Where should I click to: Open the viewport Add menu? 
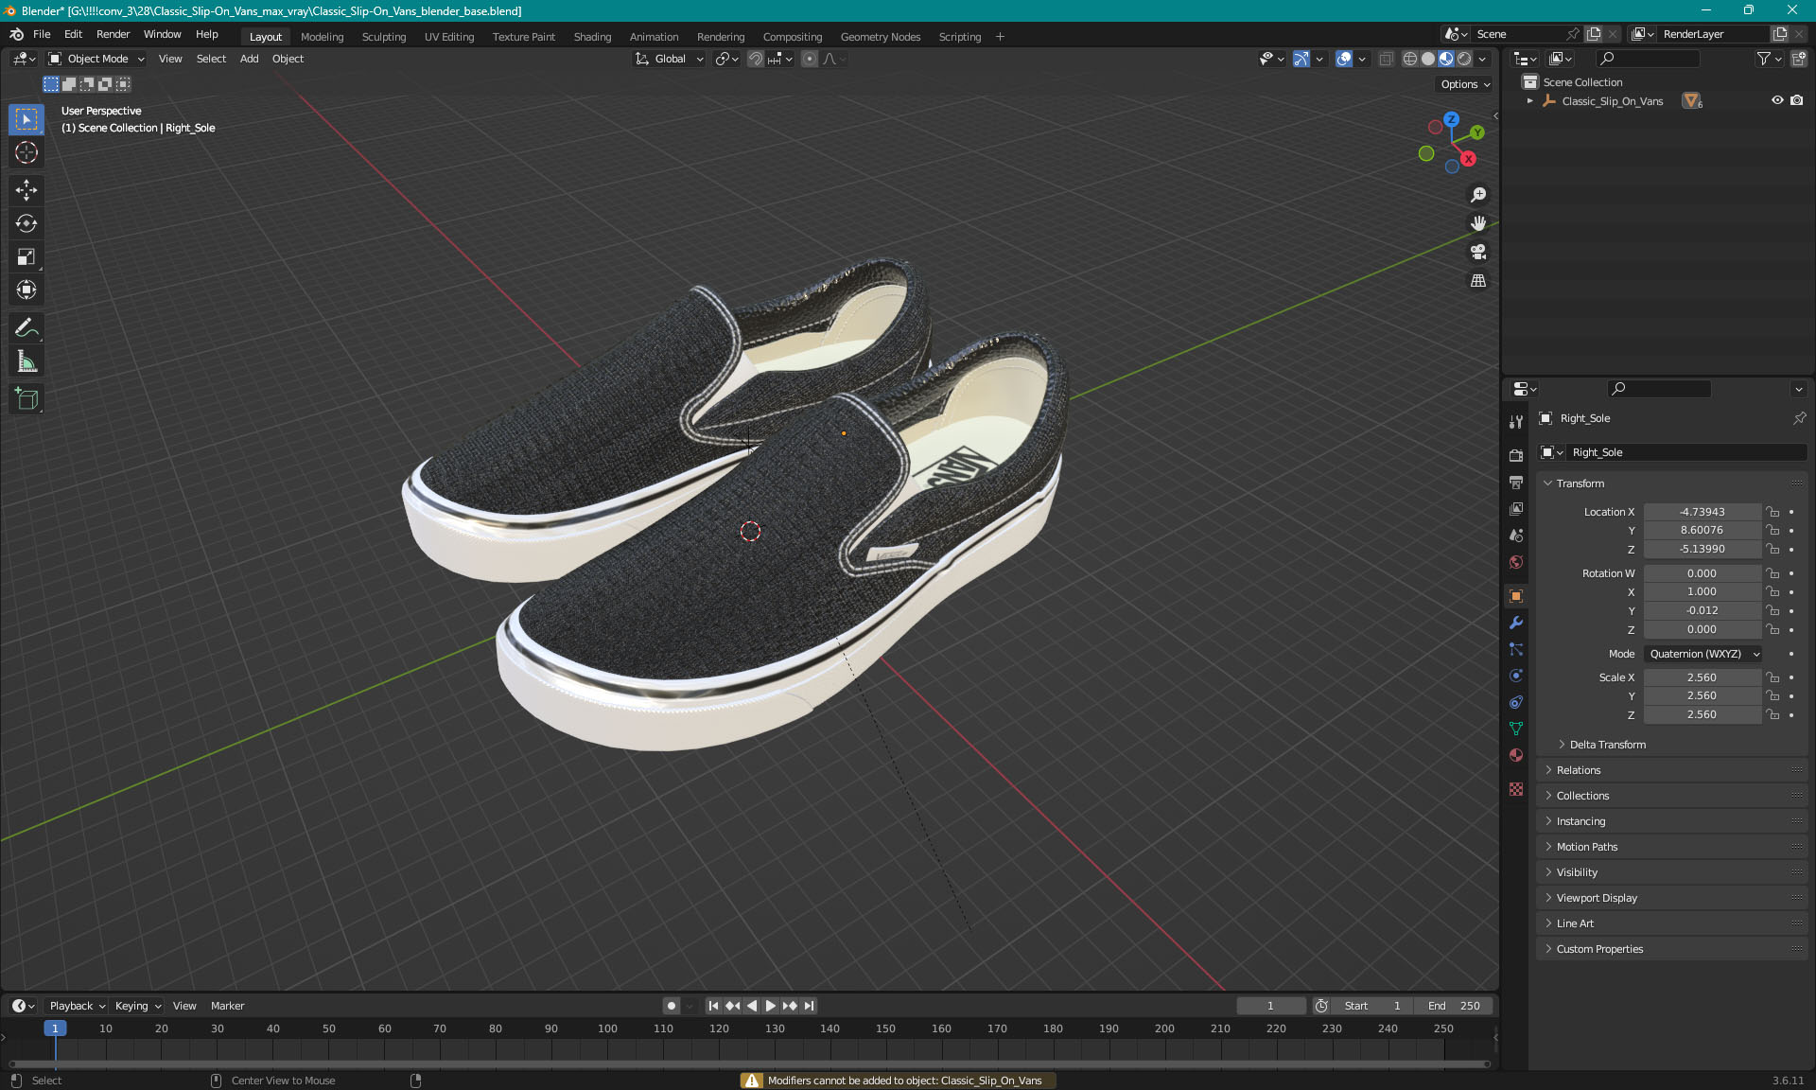(249, 59)
